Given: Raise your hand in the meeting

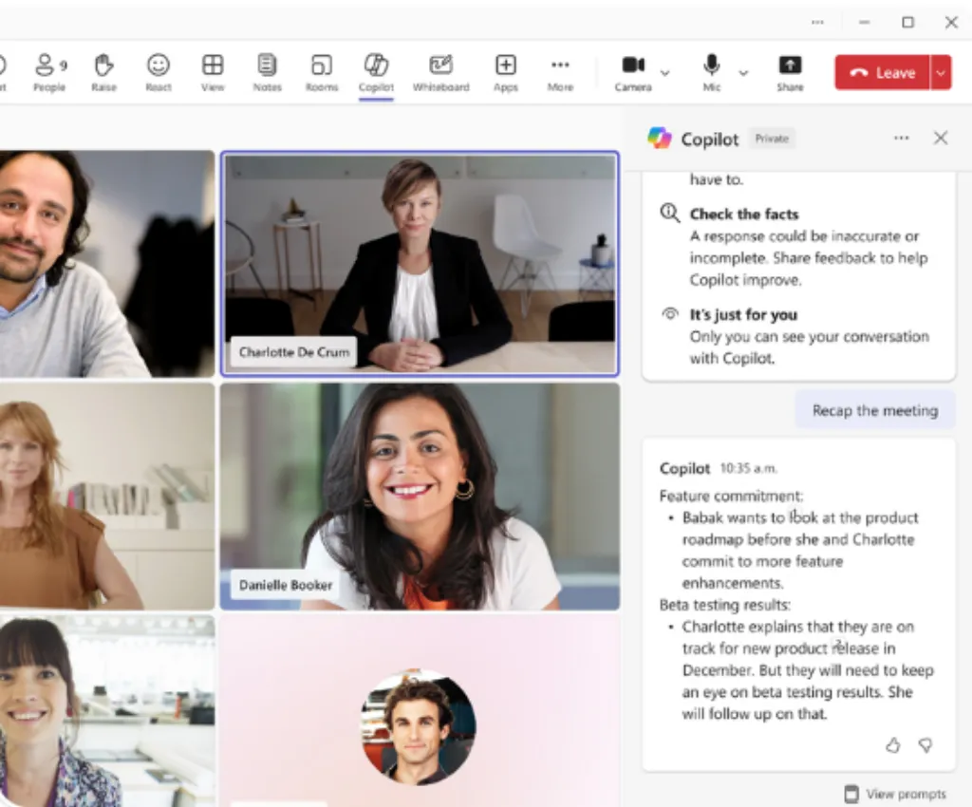Looking at the screenshot, I should click(103, 72).
